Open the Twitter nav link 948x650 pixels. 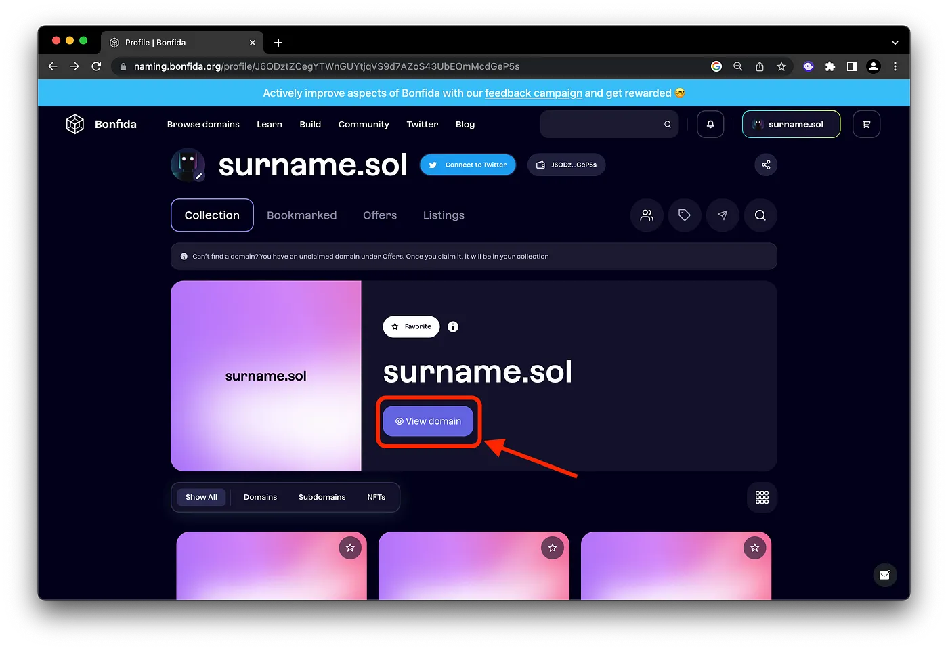[x=423, y=124]
